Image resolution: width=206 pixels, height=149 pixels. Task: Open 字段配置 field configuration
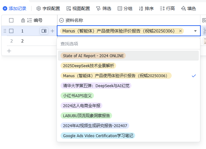(x=48, y=8)
